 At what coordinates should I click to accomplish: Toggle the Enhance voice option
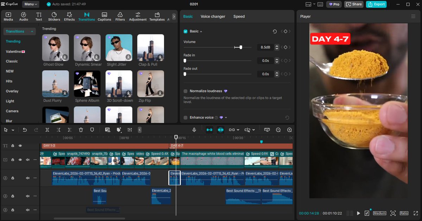click(185, 117)
